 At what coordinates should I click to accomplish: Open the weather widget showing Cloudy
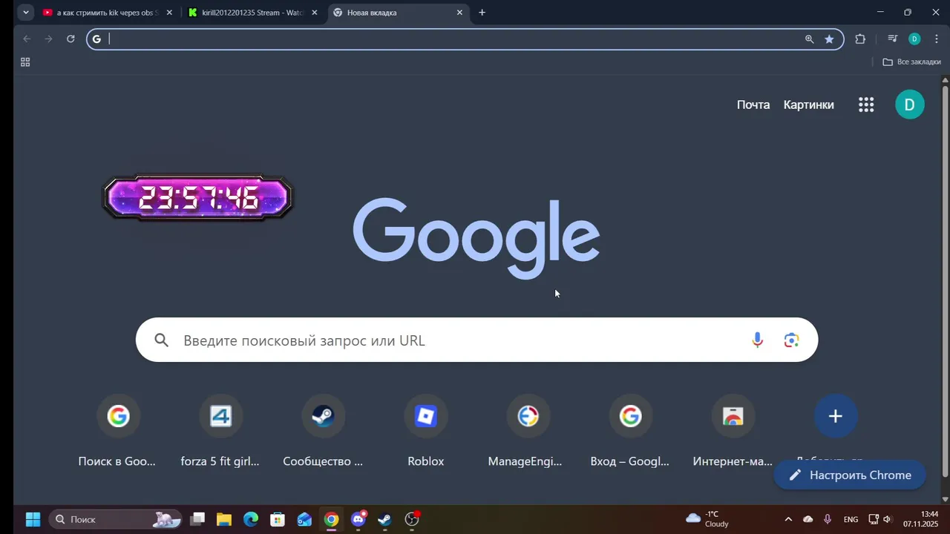(707, 519)
